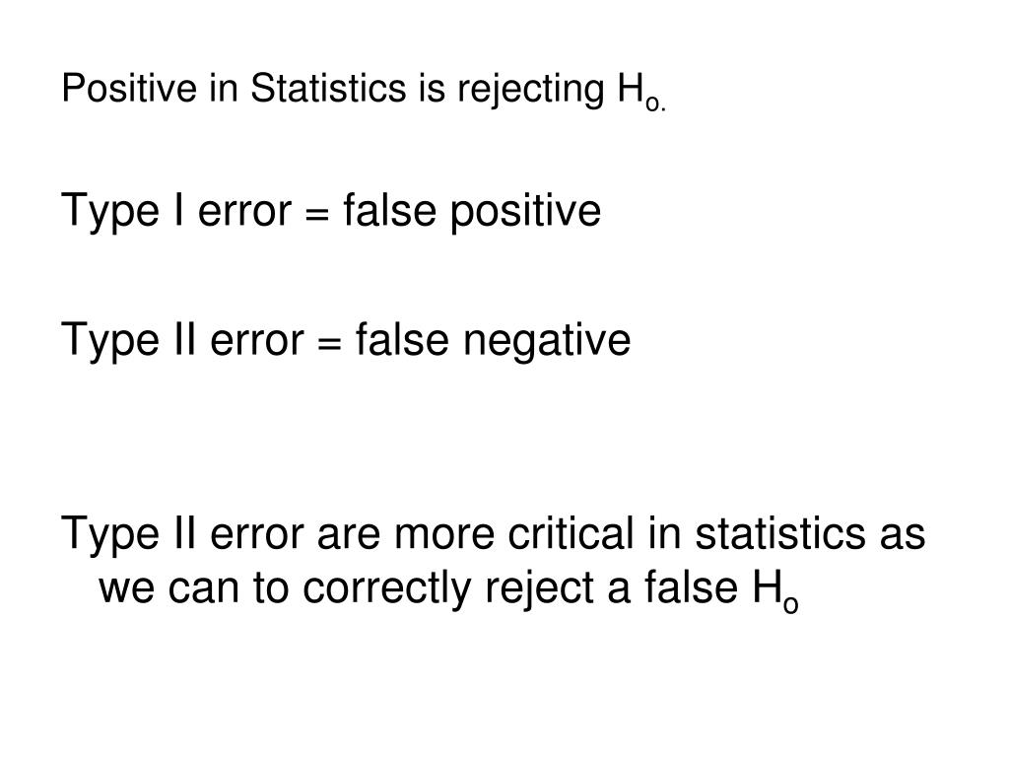This screenshot has width=1009, height=757.
Task: Select the phrase "false positive"
Action: [x=472, y=211]
